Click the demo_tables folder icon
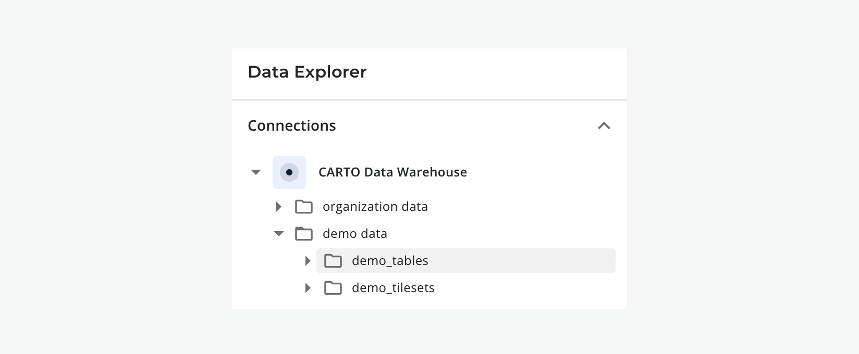This screenshot has height=354, width=859. pos(333,261)
